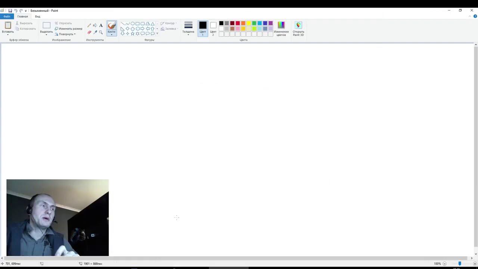
Task: Open Изменение цветов color editor
Action: [x=281, y=29]
